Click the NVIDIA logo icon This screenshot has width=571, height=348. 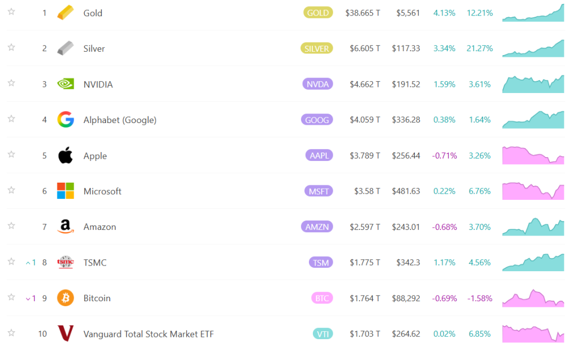tap(65, 84)
